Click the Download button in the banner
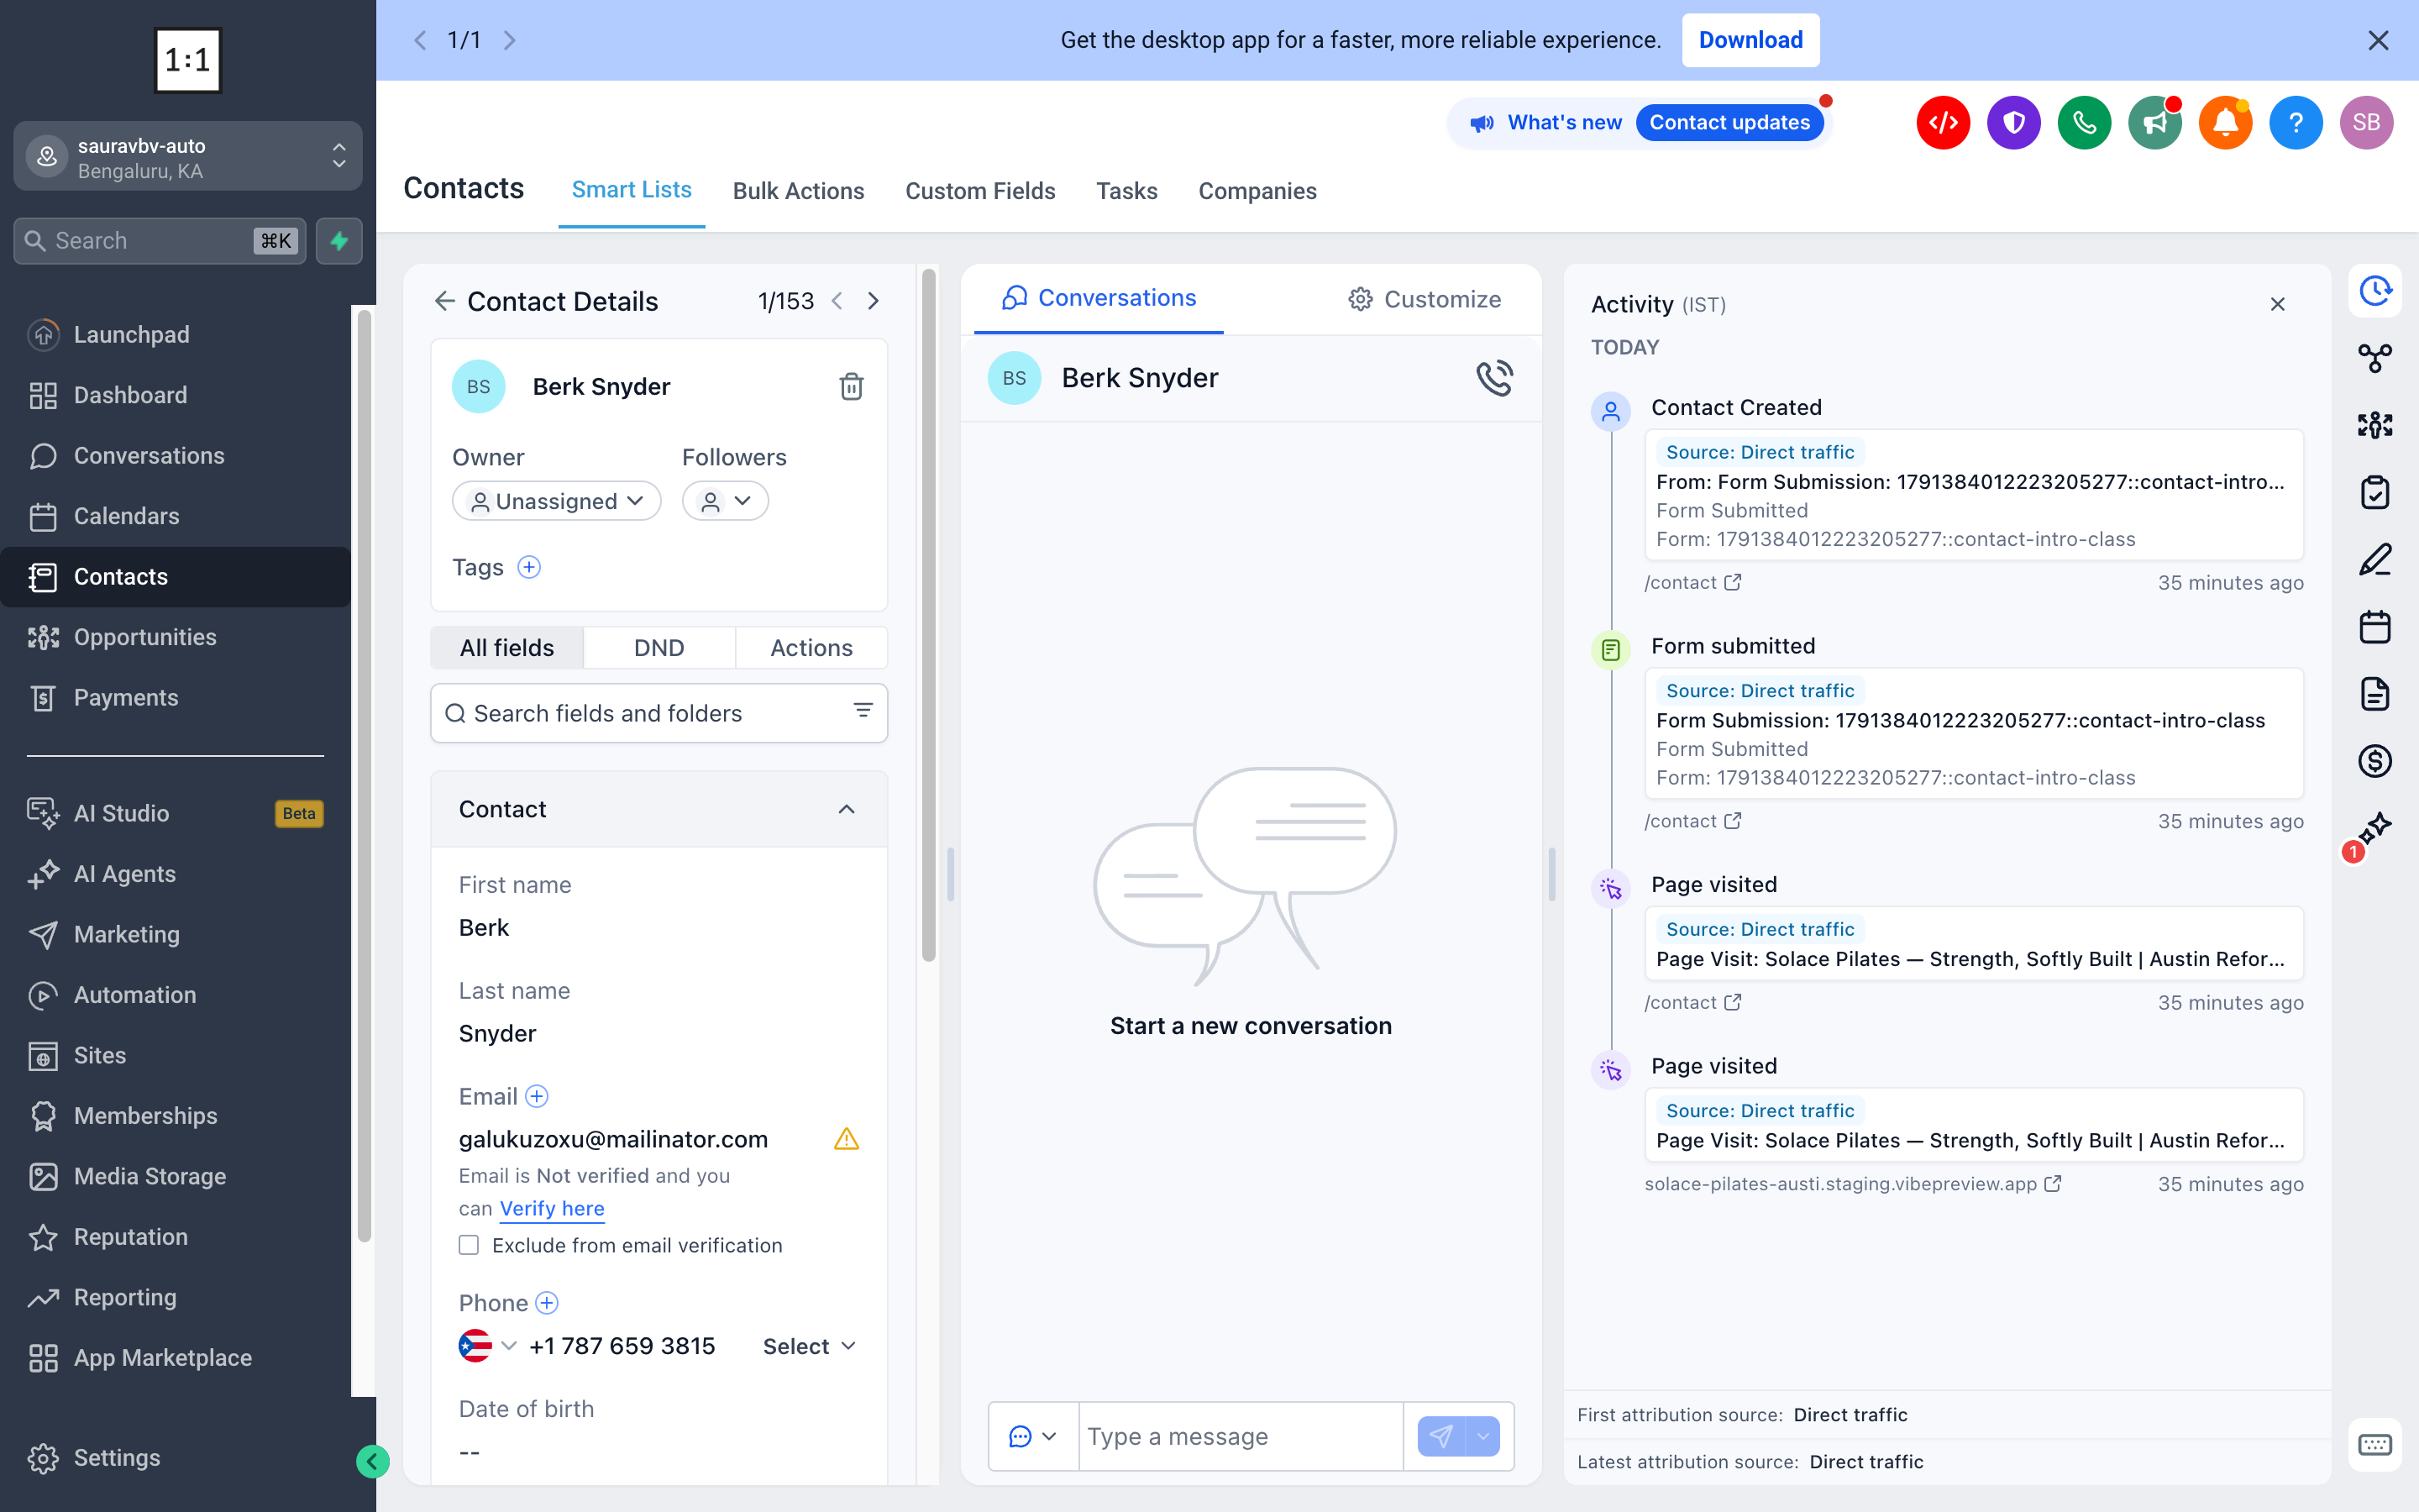2419x1512 pixels. [x=1750, y=40]
